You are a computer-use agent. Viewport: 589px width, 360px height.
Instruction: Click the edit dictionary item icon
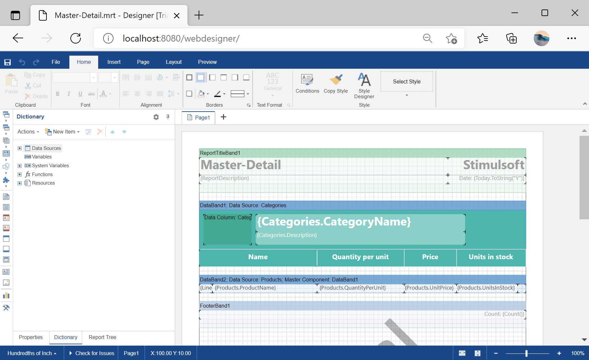[88, 132]
